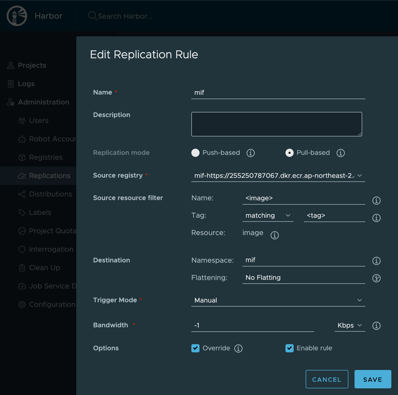Uncheck the Override option
This screenshot has width=398, height=395.
(195, 348)
